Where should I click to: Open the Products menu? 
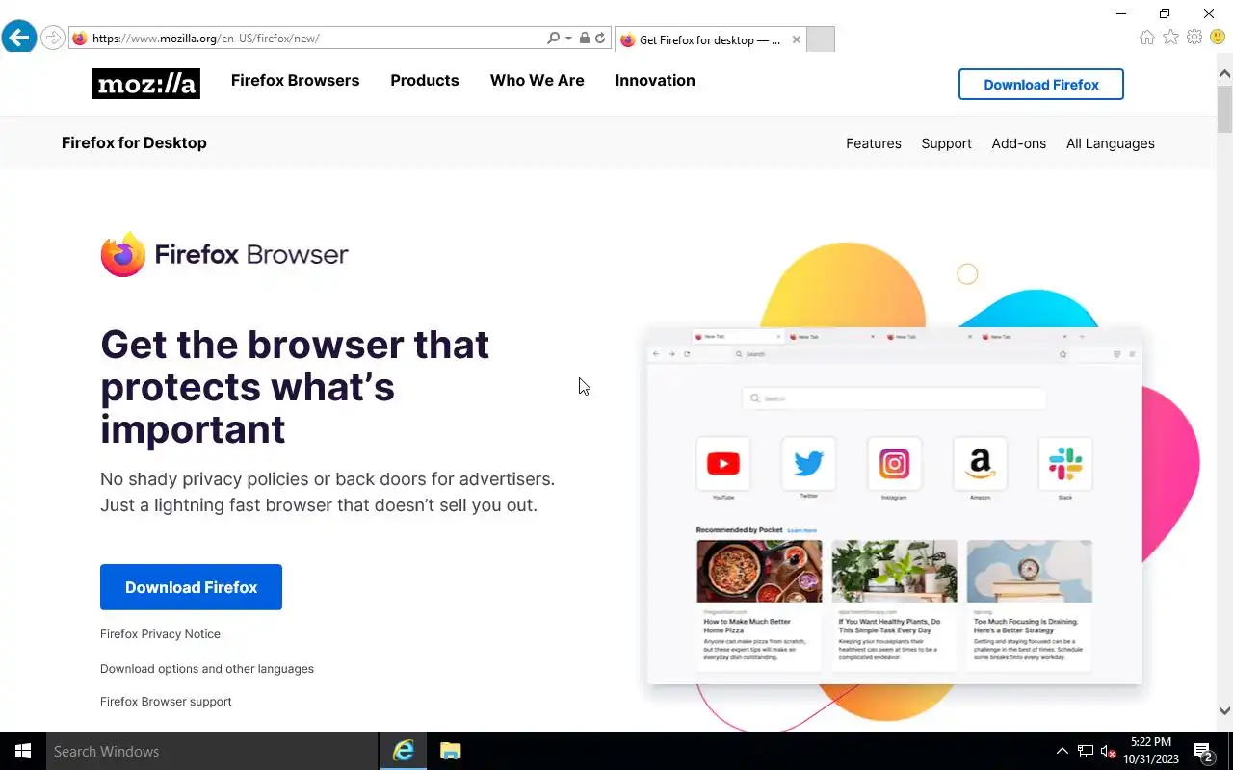point(425,81)
